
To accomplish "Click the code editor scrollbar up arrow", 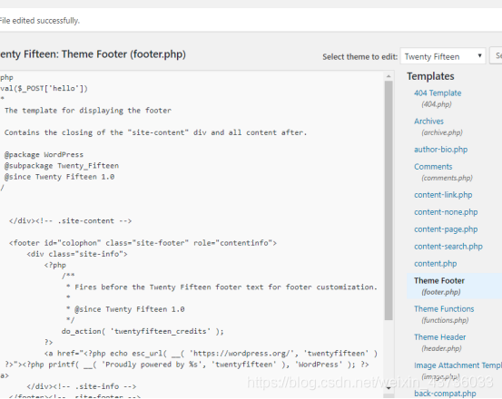I will point(389,76).
